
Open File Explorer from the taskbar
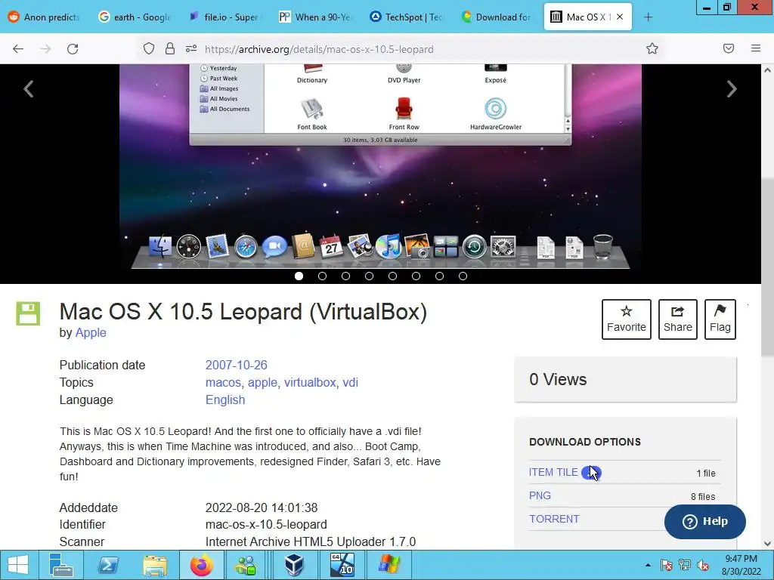click(154, 565)
